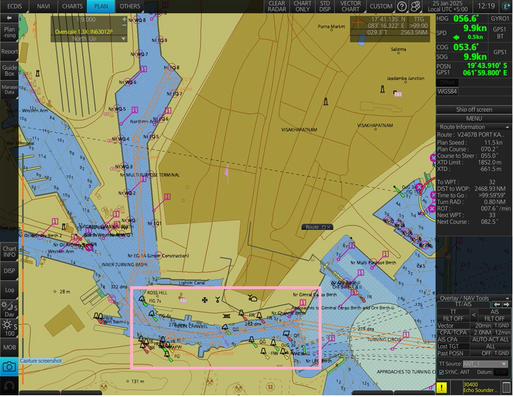Expand the VECTOR CHART options
The height and width of the screenshot is (397, 513).
(x=350, y=6)
